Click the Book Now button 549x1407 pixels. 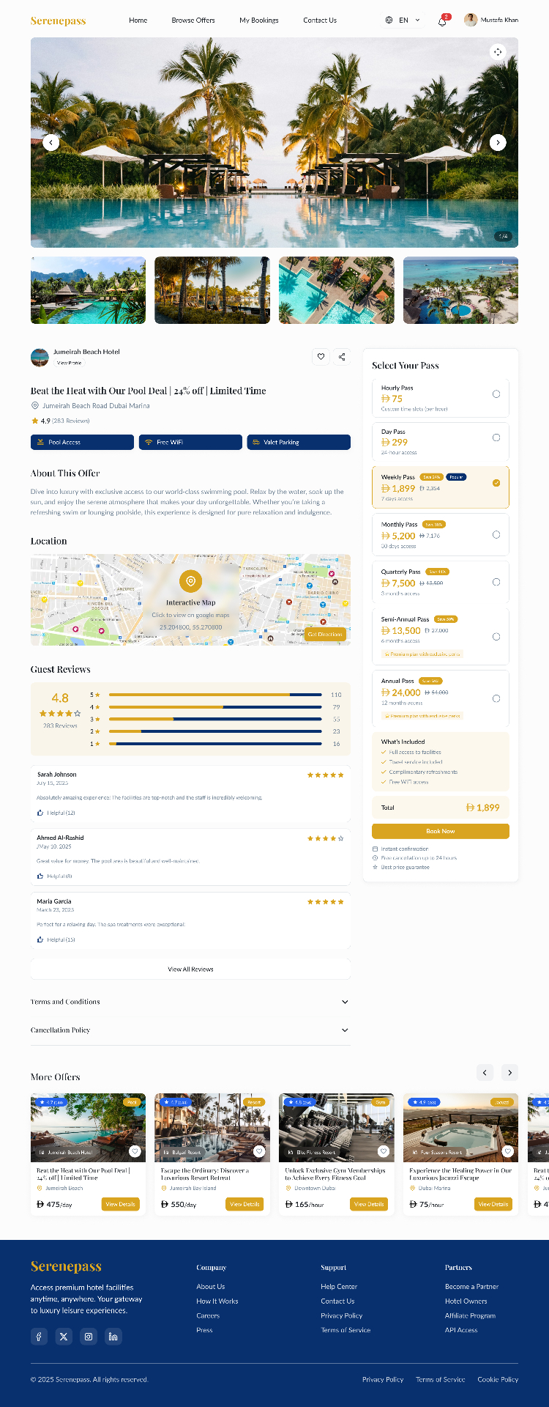tap(441, 831)
